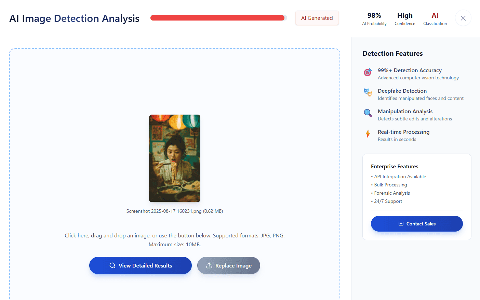
Task: Click Identifies manipulated faces and content text
Action: 421,98
